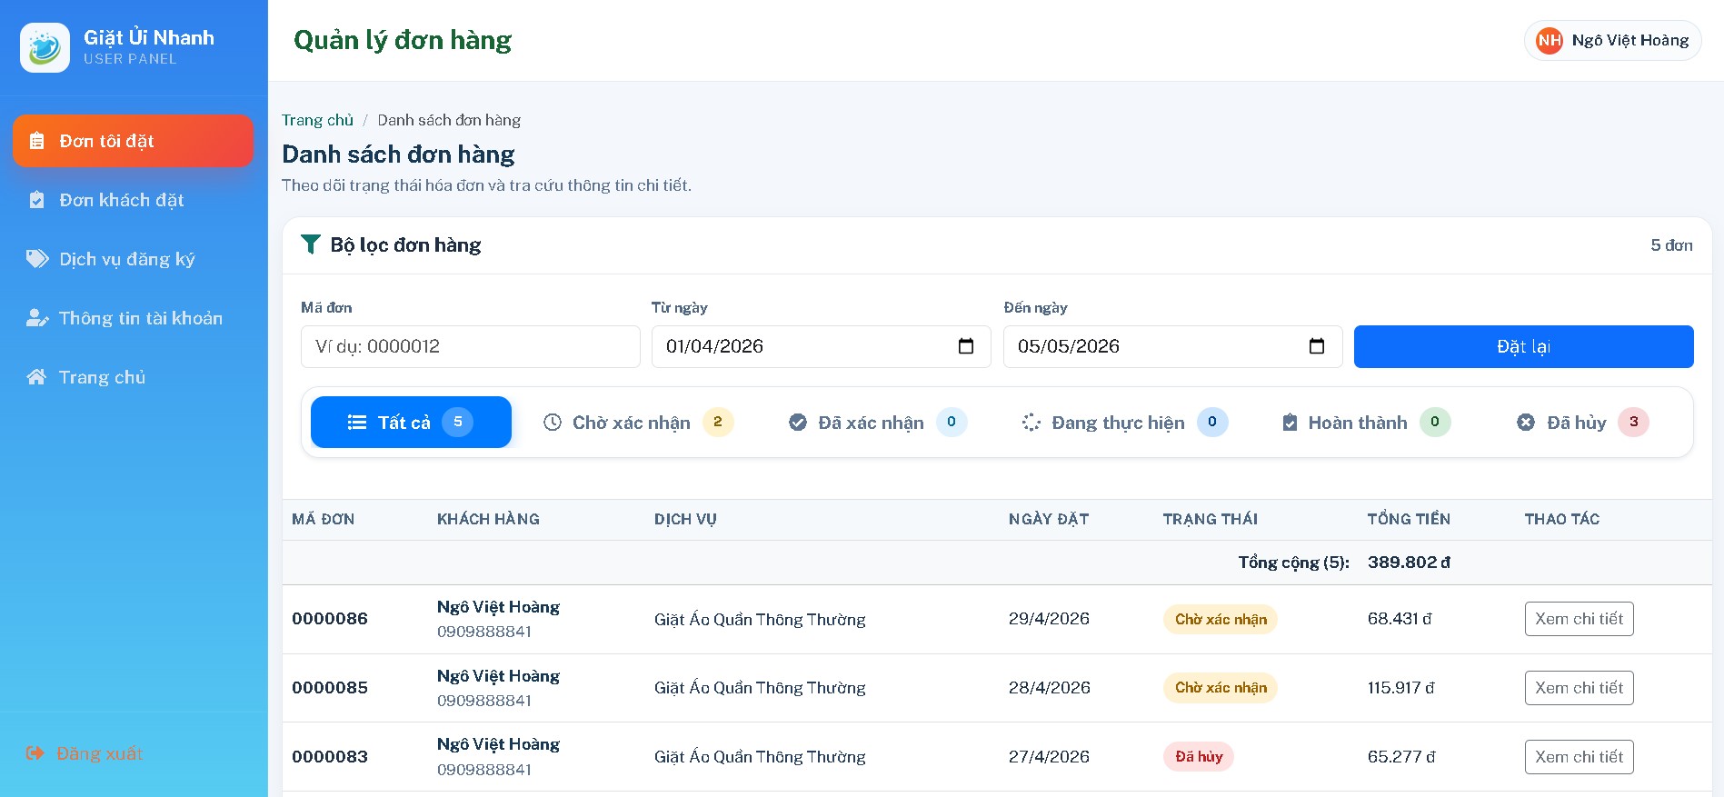Open Dịch vụ đăng ký menu item
Screen dimensions: 1724x797
(x=133, y=259)
